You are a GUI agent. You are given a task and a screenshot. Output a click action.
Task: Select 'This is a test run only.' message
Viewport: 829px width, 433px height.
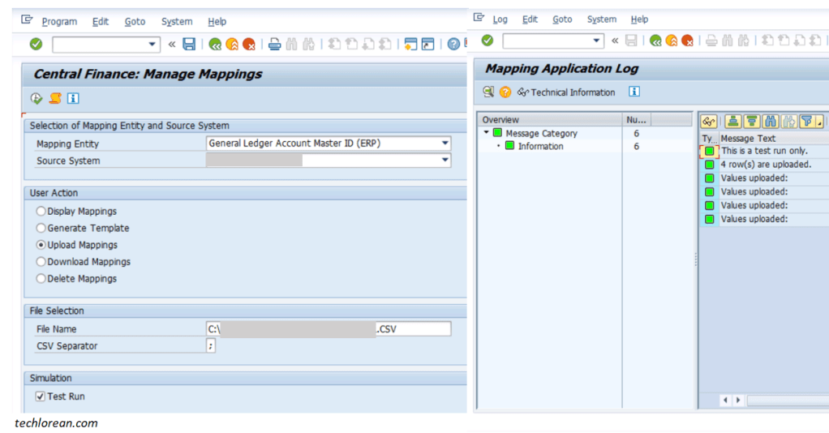pyautogui.click(x=764, y=151)
